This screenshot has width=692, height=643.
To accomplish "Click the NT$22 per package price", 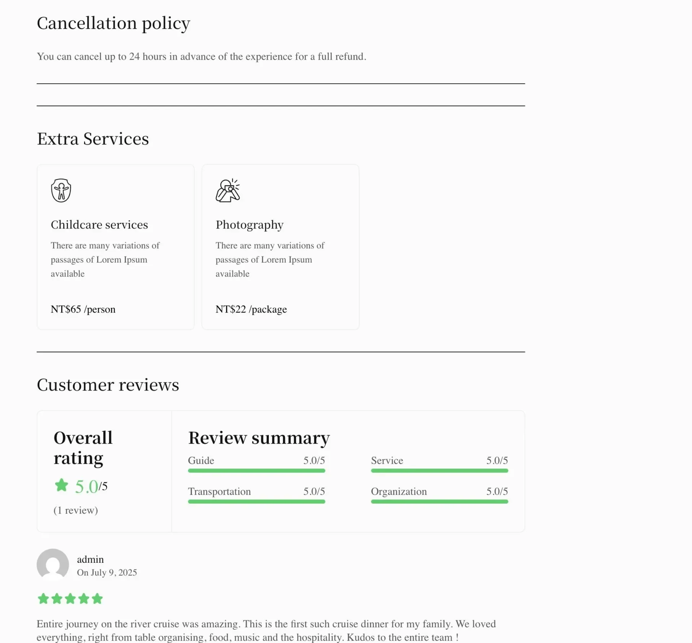I will 251,309.
